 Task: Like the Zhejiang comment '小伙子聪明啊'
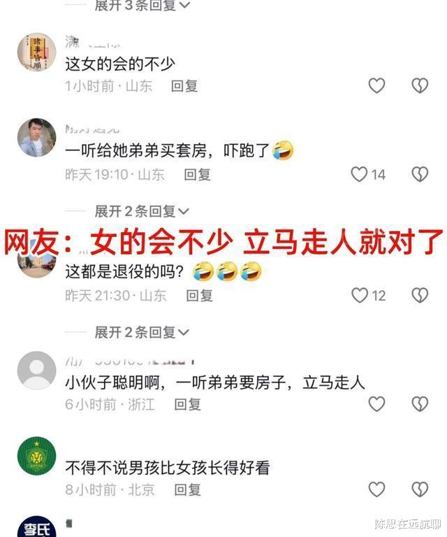click(x=376, y=403)
